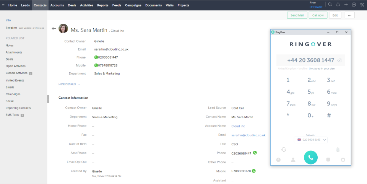Click the Send Mail button
The width and height of the screenshot is (367, 184).
coord(297,15)
